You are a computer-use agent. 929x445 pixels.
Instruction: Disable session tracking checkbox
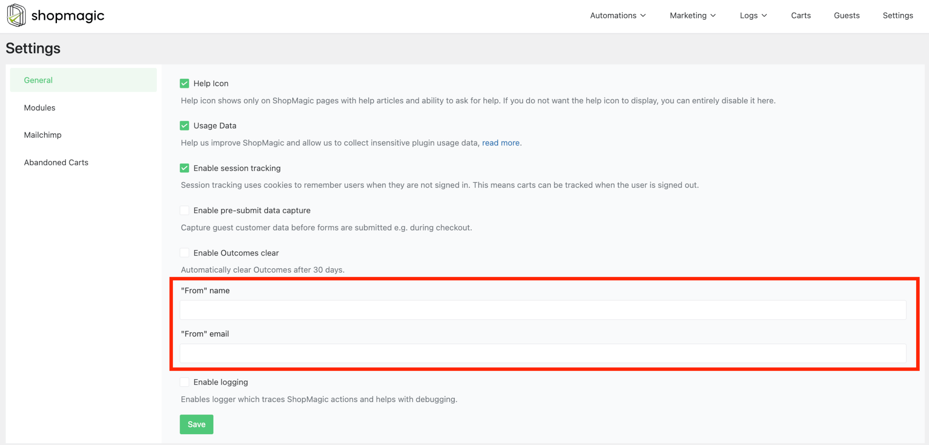click(x=184, y=168)
